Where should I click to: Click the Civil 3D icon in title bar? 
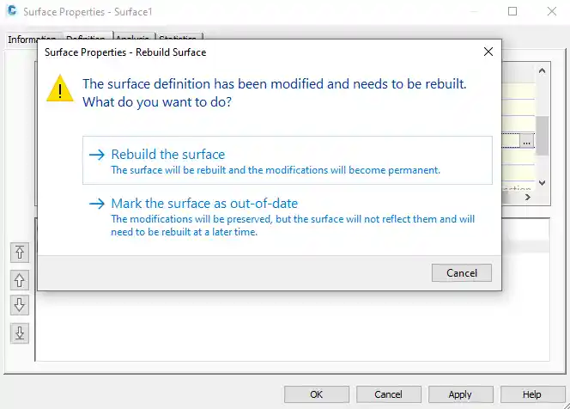click(x=12, y=12)
